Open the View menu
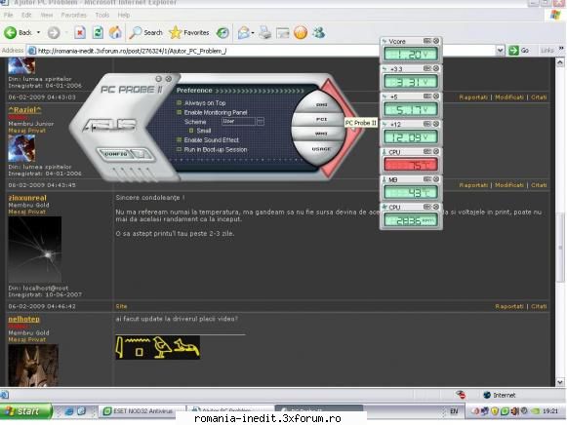567x425 pixels. 46,16
